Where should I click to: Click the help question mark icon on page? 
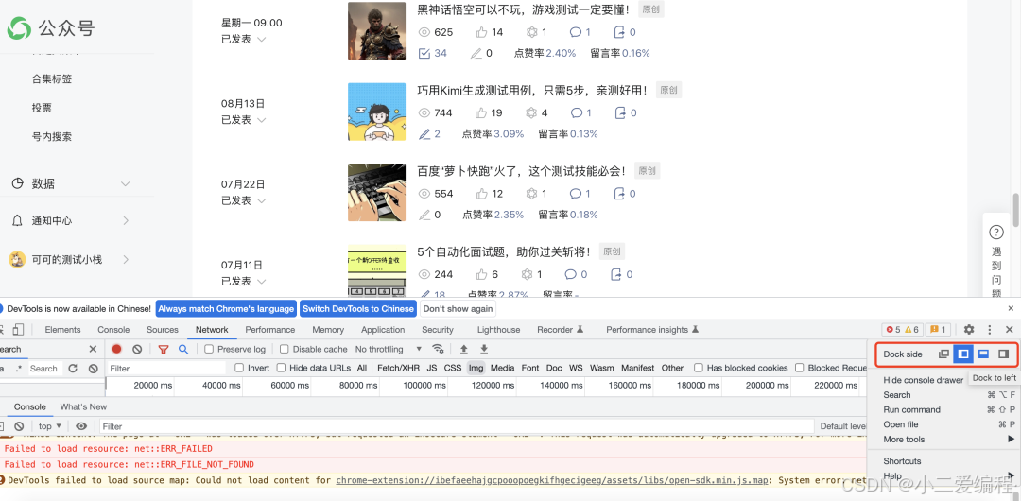[996, 232]
